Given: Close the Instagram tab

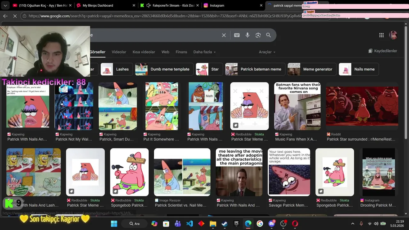Looking at the screenshot, I should 261,5.
